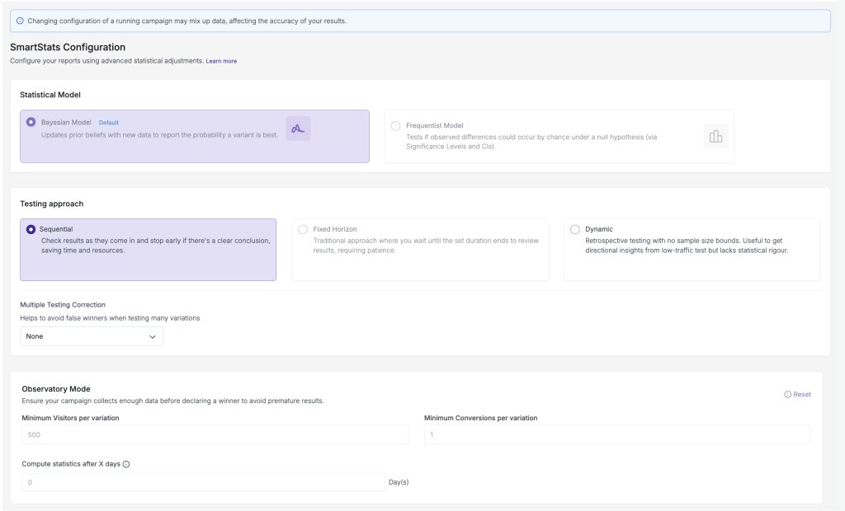The width and height of the screenshot is (845, 511).
Task: Click the Default badge on Bayesian Model
Action: click(x=109, y=123)
